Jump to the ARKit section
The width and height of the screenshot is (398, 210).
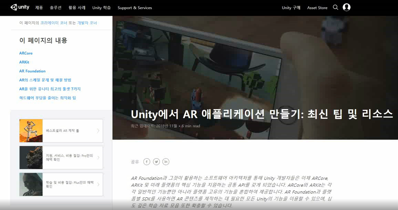23,62
